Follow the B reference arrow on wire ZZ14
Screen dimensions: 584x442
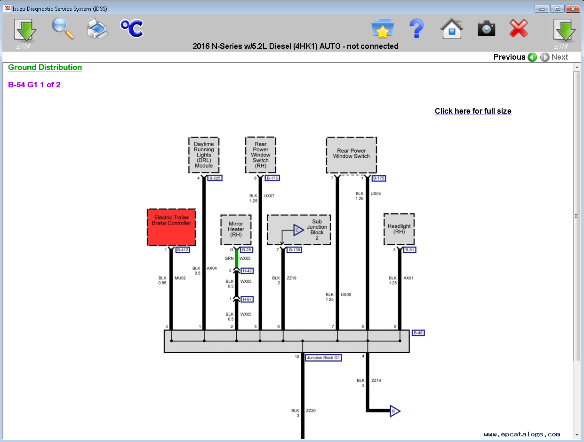pos(395,411)
